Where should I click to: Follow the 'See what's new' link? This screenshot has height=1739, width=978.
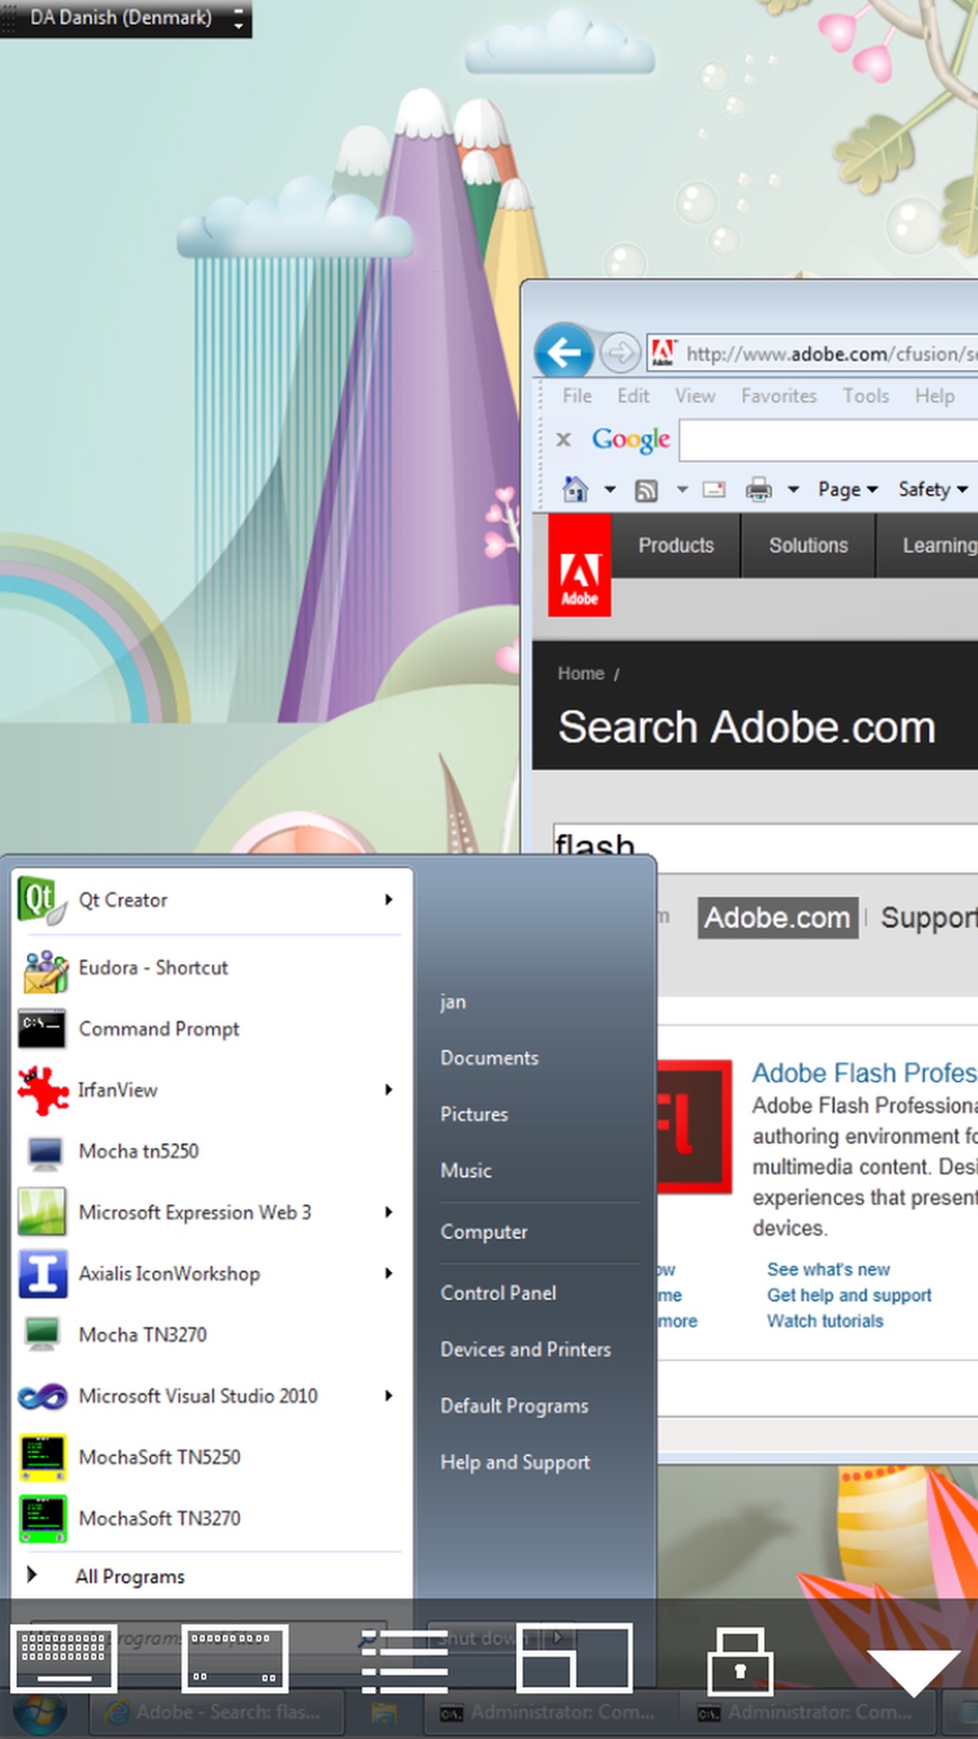tap(829, 1269)
